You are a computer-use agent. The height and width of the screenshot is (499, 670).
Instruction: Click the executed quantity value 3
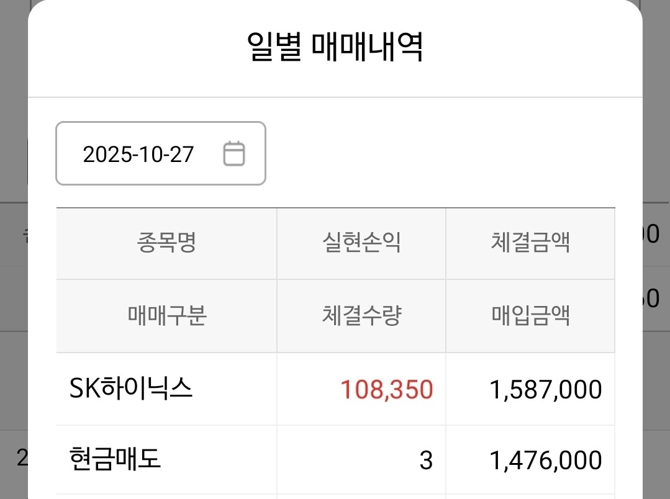[x=425, y=461]
